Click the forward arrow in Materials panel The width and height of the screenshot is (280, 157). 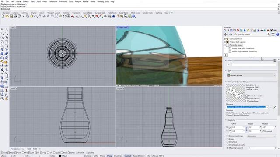pyautogui.click(x=231, y=34)
